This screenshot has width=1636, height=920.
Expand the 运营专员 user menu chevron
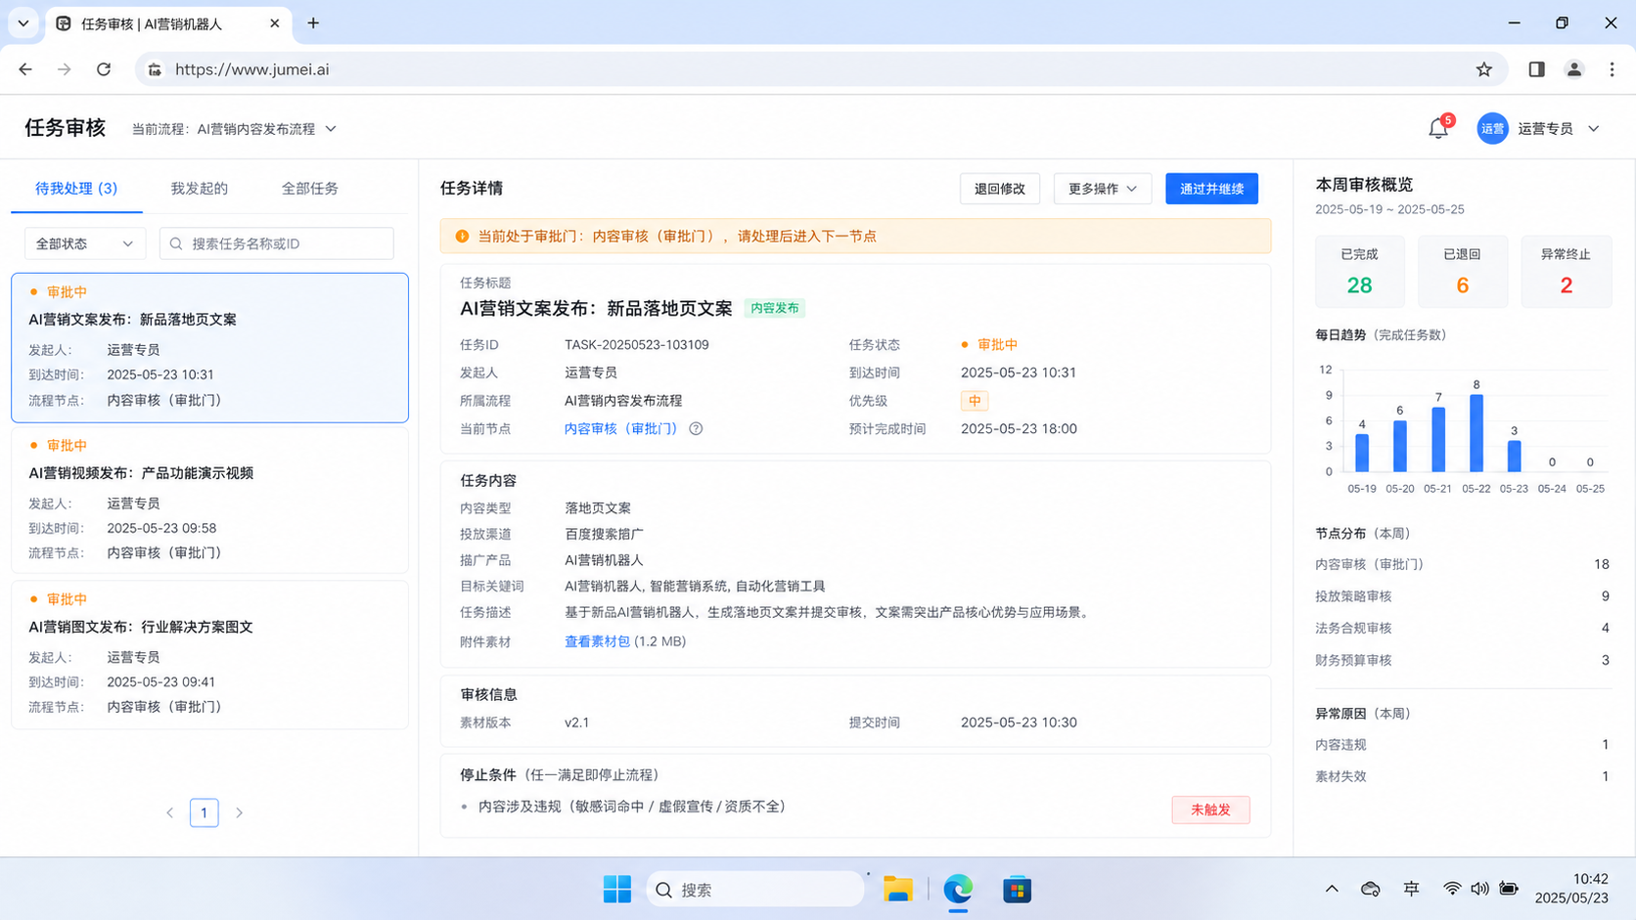(1593, 129)
